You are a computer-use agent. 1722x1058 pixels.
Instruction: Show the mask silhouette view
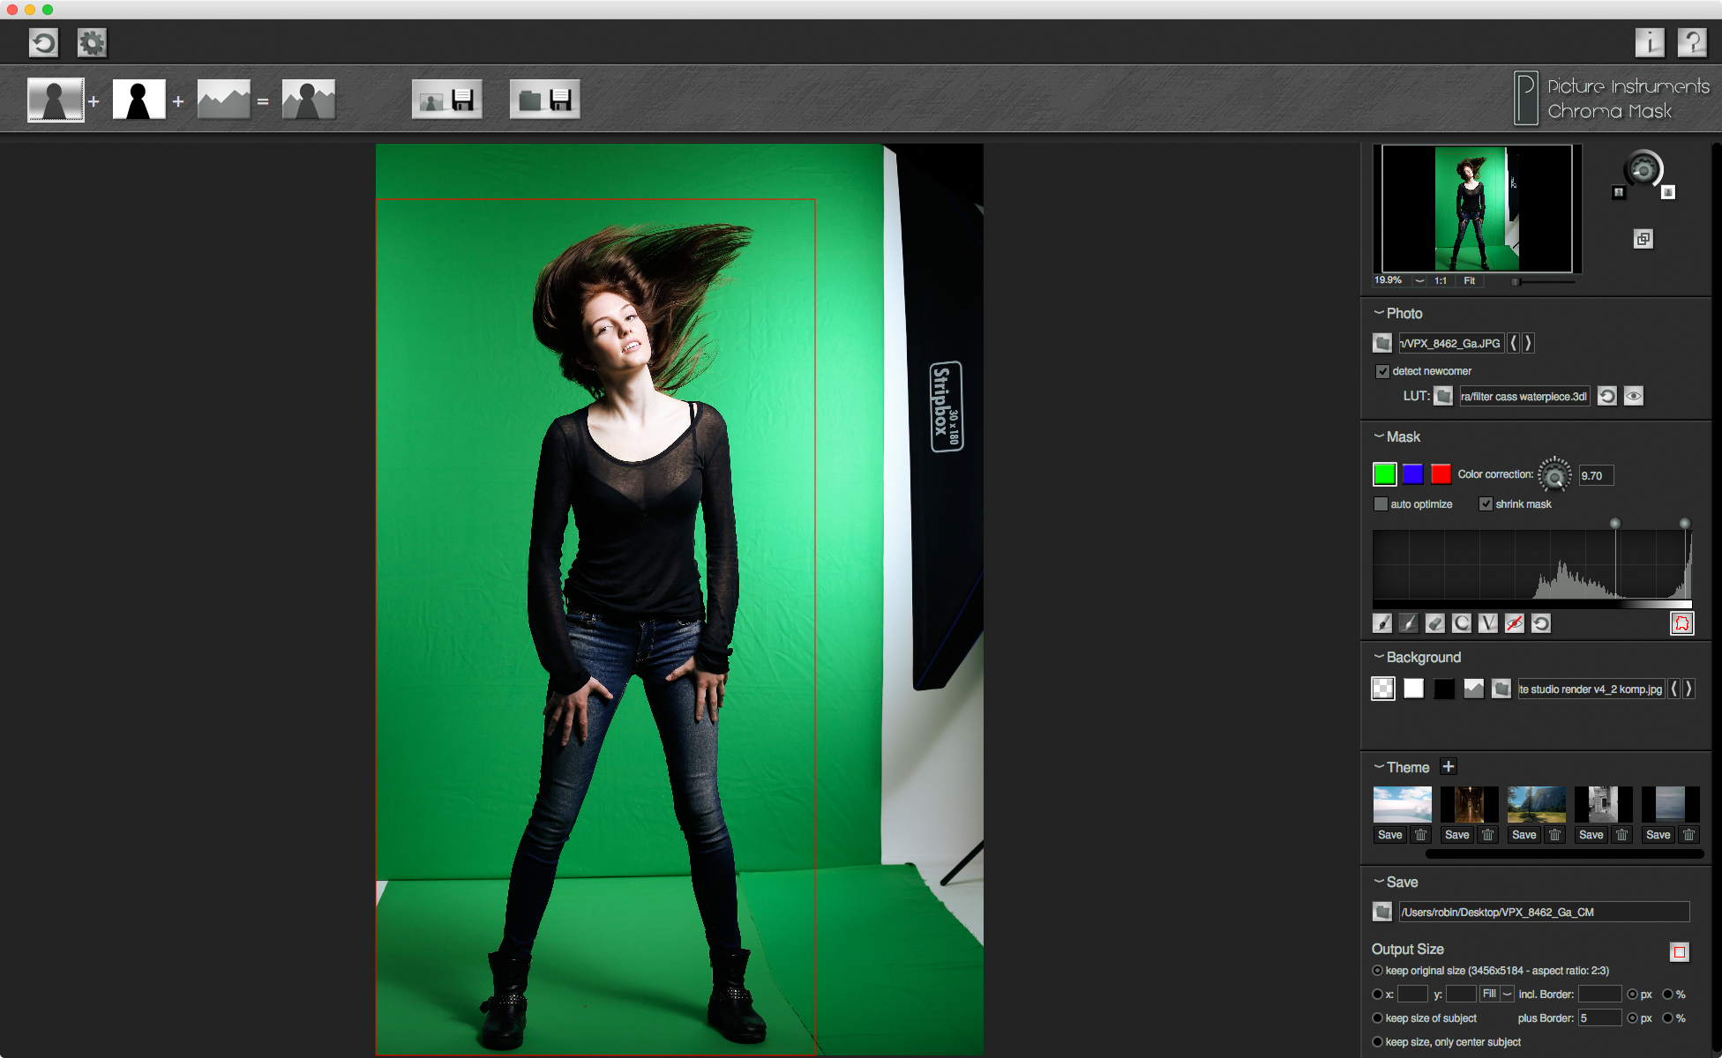point(139,100)
